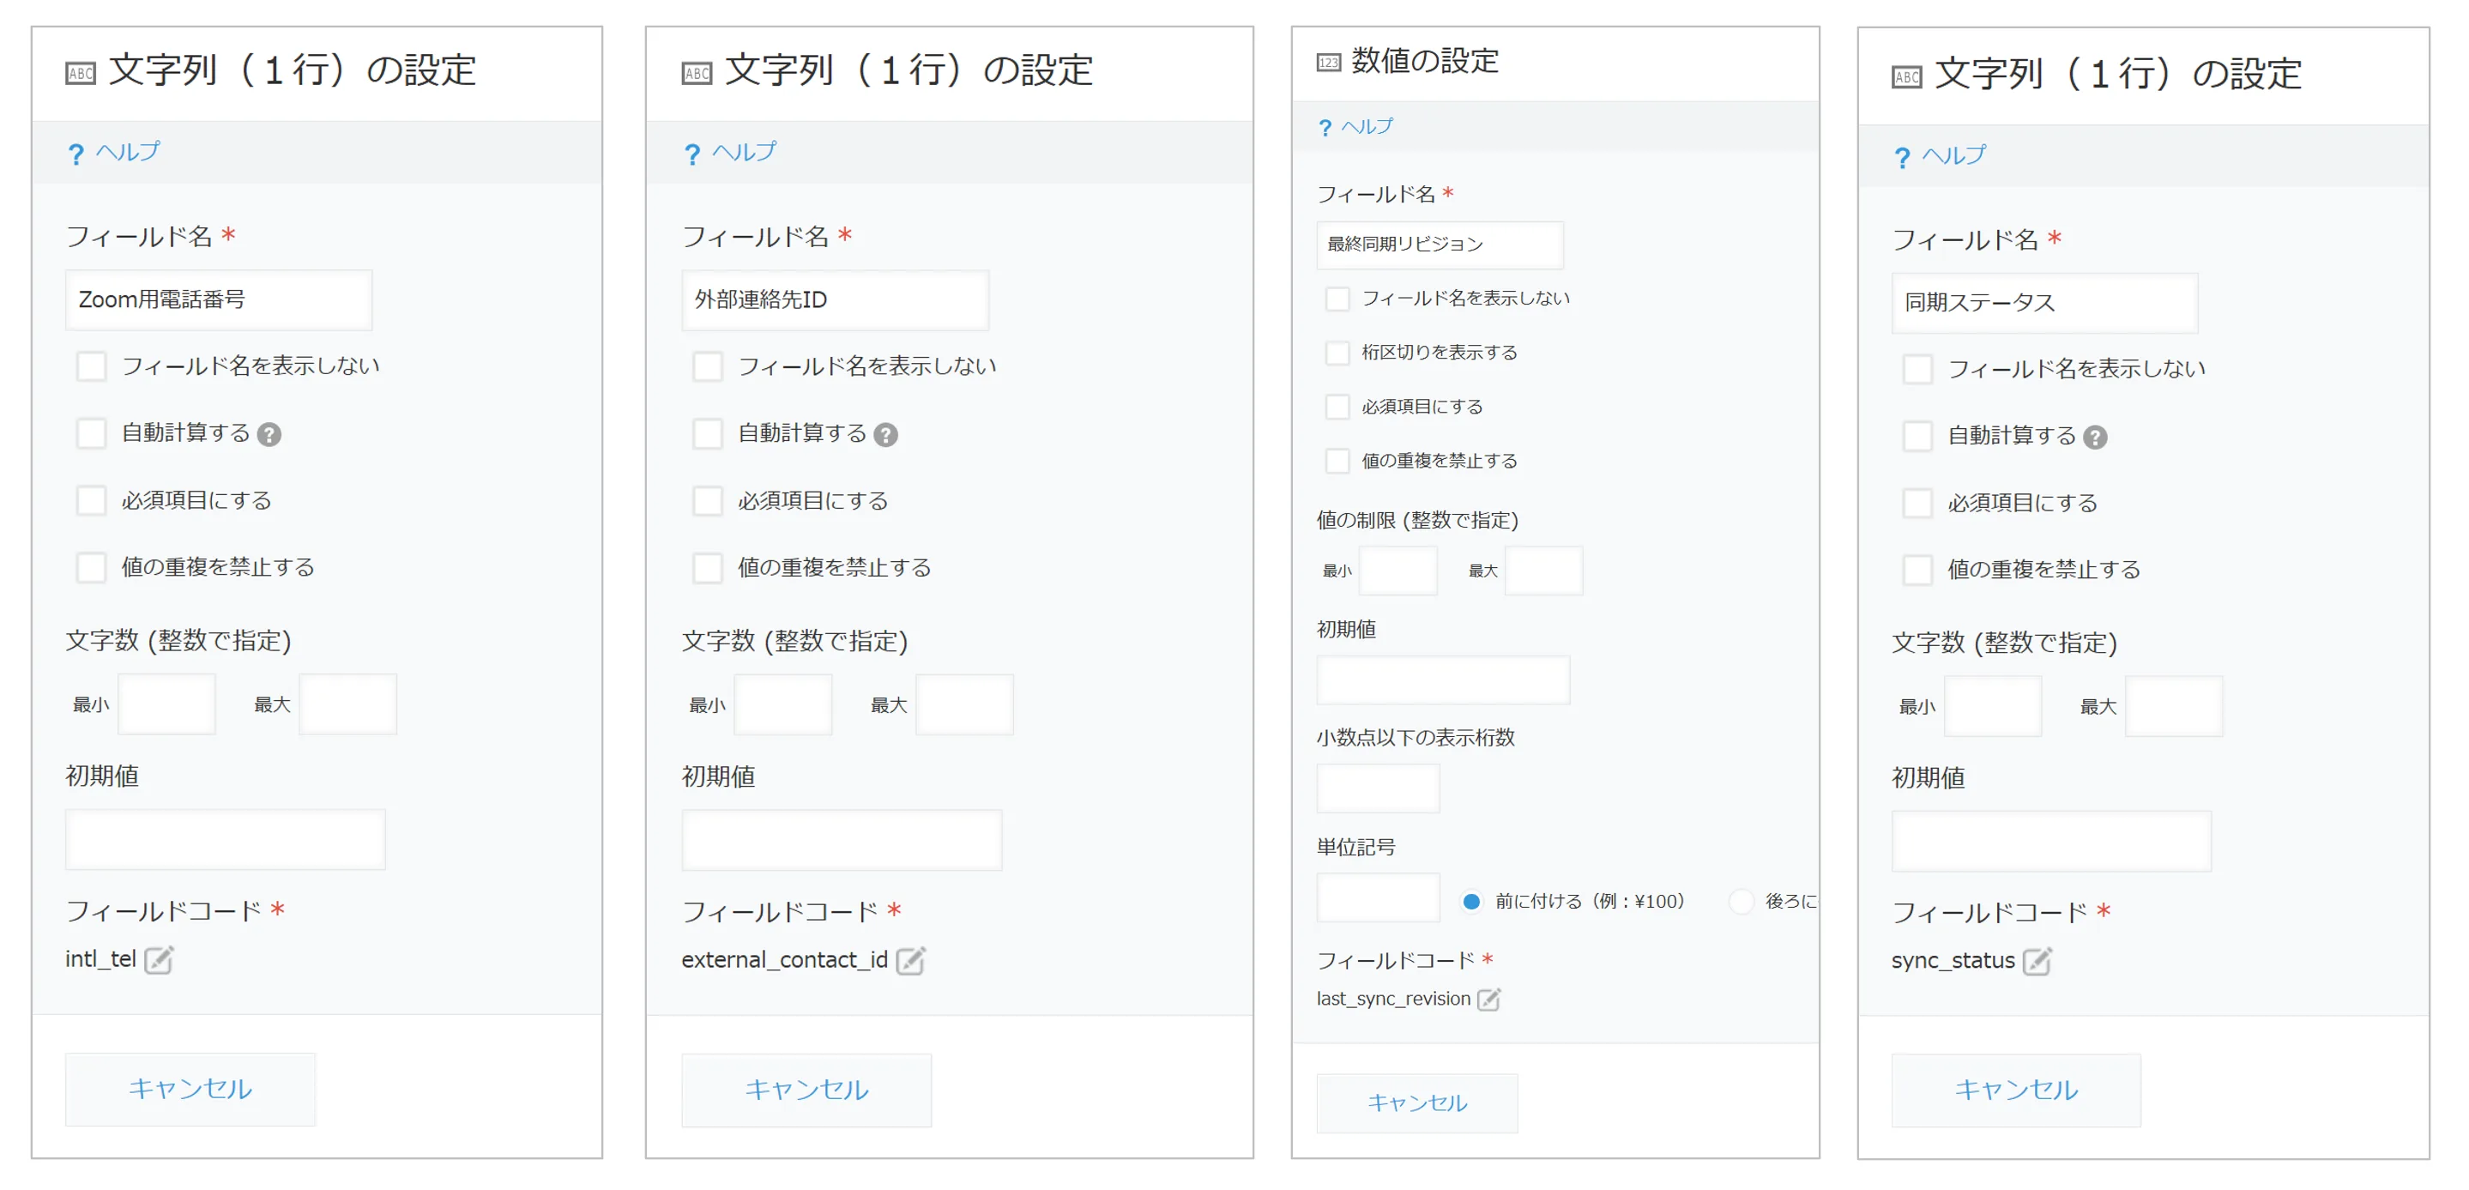
Task: Enable 自動計算する in Zoom用電話番号 panel
Action: [x=91, y=433]
